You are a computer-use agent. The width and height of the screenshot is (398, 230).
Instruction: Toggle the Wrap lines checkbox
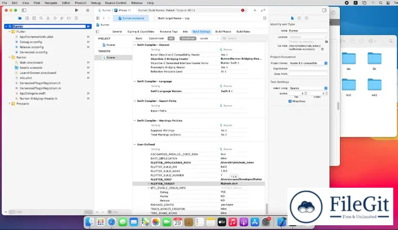pos(290,101)
